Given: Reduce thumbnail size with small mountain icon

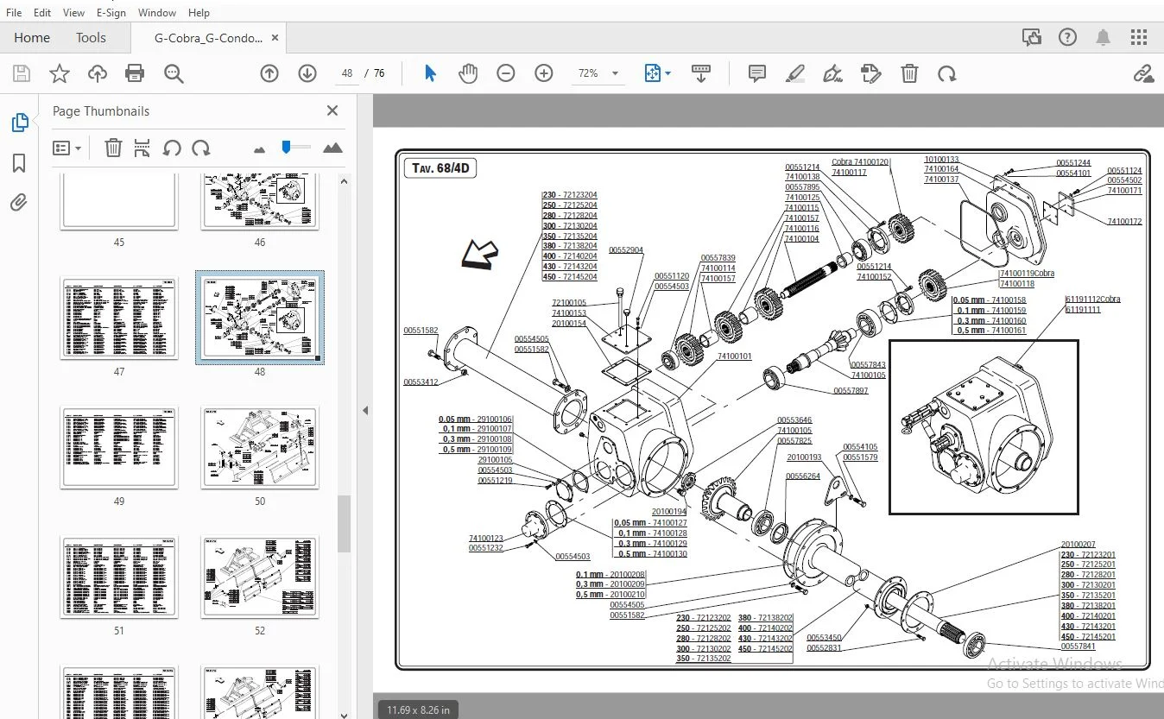Looking at the screenshot, I should click(259, 149).
